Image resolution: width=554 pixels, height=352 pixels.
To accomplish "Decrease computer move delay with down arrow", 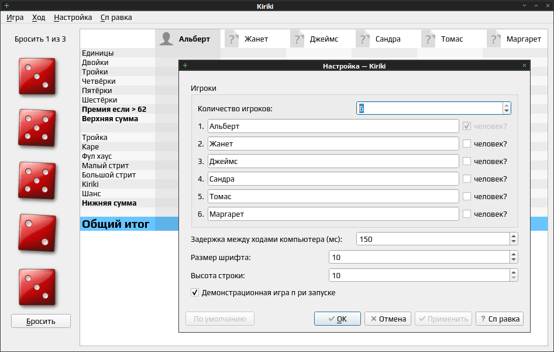I will (514, 242).
